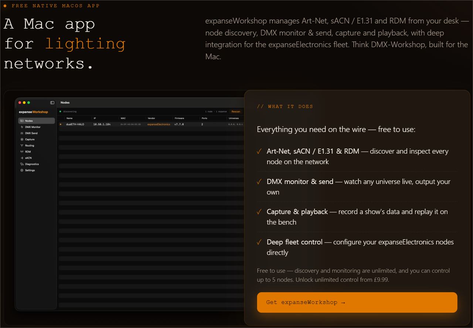Click the orange status dot beside dualETH-HALO
The image size is (473, 328).
61,124
